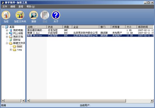Click the test folder icon

(x=15, y=46)
